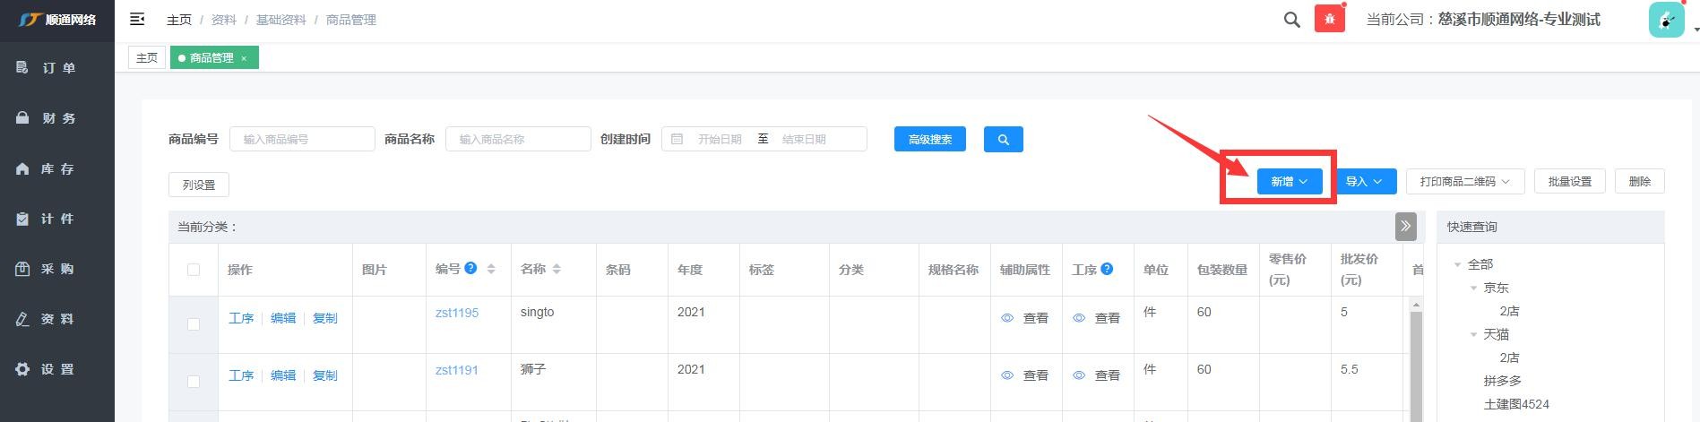Click the user avatar icon

1666,20
